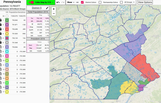Image resolution: width=161 pixels, height=103 pixels.
Task: Select district 9 pink radio circle
Action: tap(7, 56)
